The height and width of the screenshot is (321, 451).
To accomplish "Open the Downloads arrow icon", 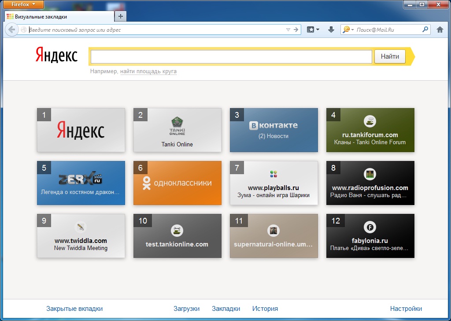I will coord(331,30).
